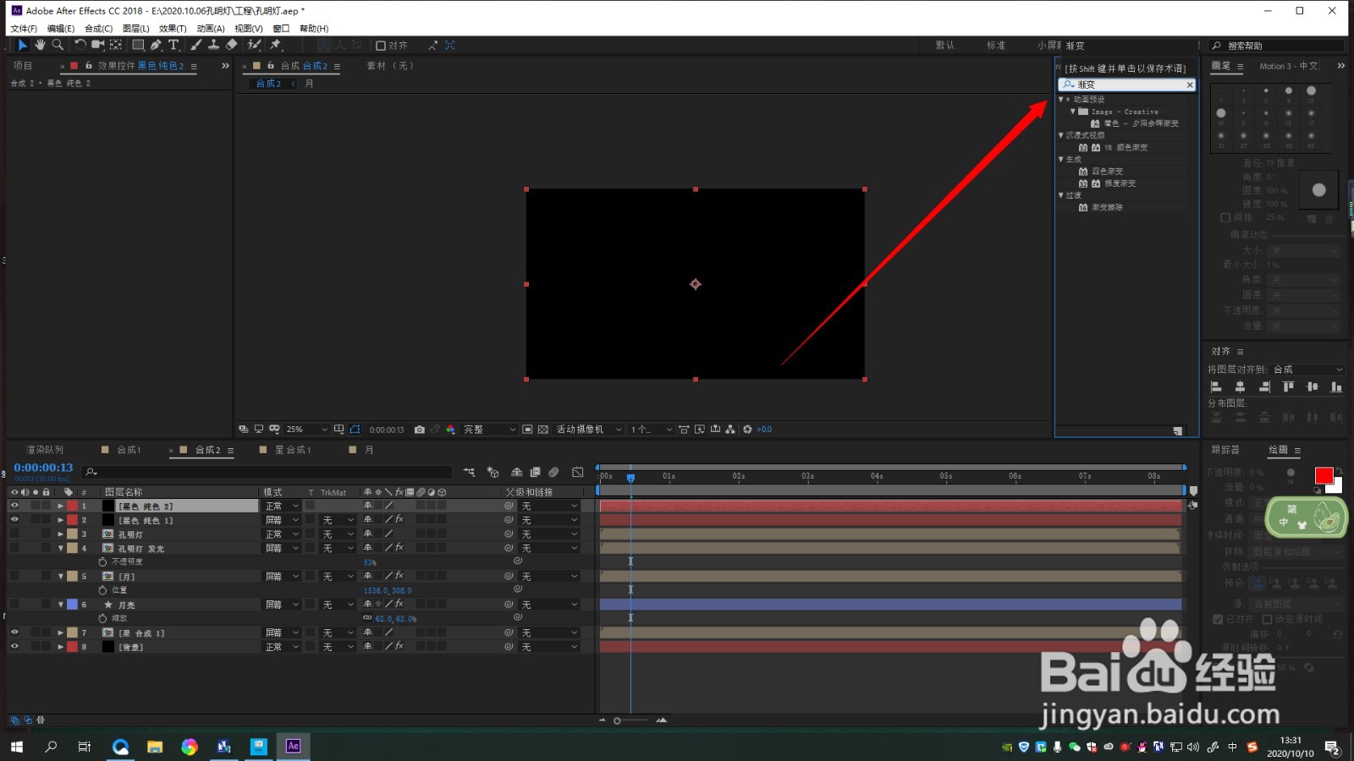The image size is (1354, 761).
Task: Switch to the 项目 panel tab
Action: pyautogui.click(x=23, y=66)
